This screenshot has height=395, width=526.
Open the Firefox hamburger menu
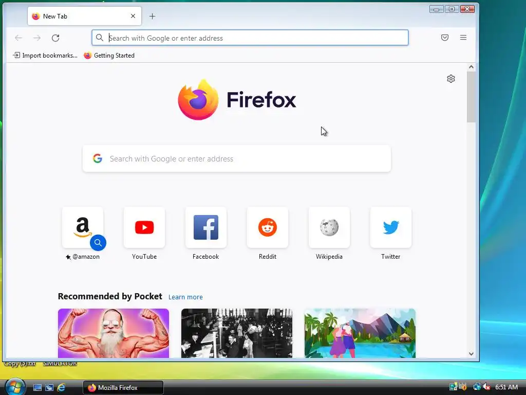(x=463, y=38)
